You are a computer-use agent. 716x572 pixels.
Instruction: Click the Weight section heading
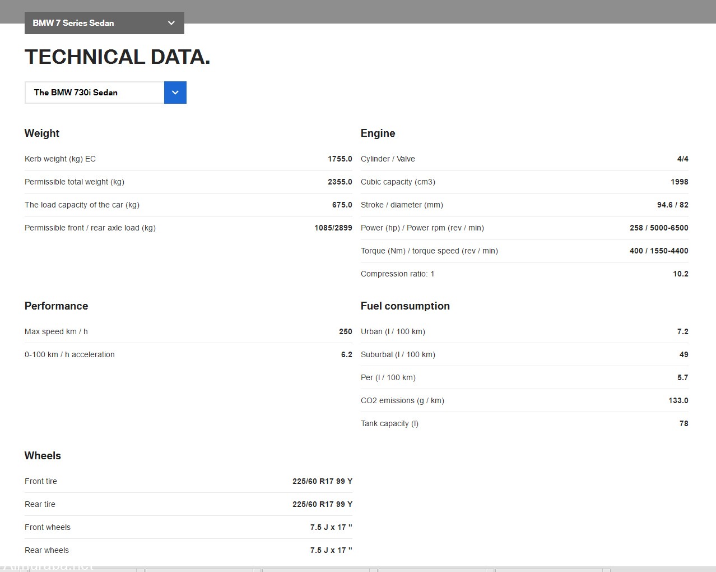[42, 133]
